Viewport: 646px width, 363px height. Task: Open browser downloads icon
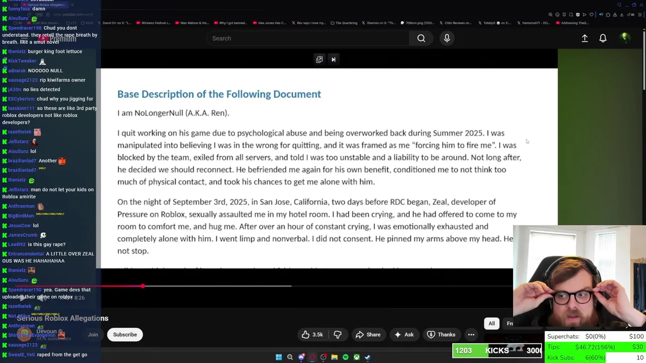click(622, 15)
